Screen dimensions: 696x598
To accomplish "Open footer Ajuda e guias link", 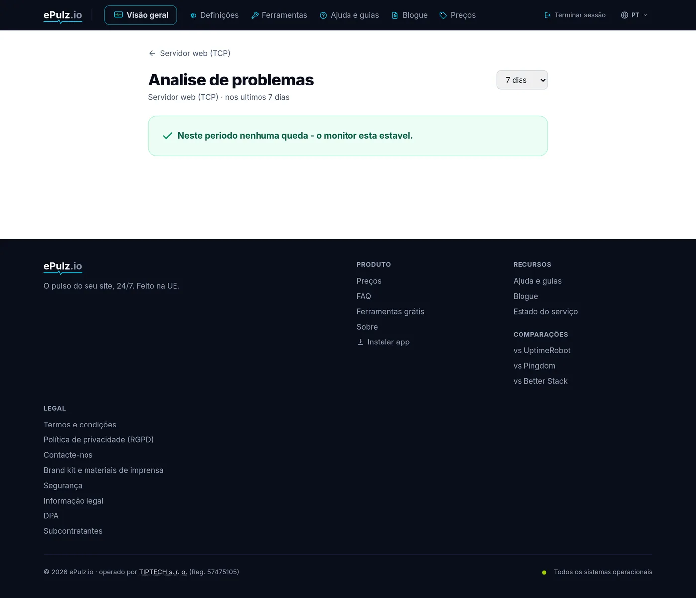I will [537, 281].
